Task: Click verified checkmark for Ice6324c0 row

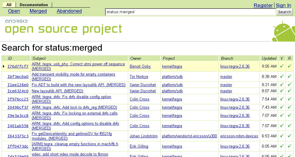Action: click(x=282, y=91)
